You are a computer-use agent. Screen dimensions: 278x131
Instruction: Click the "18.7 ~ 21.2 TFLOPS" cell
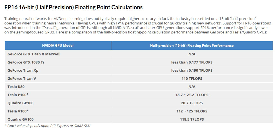click(x=192, y=95)
